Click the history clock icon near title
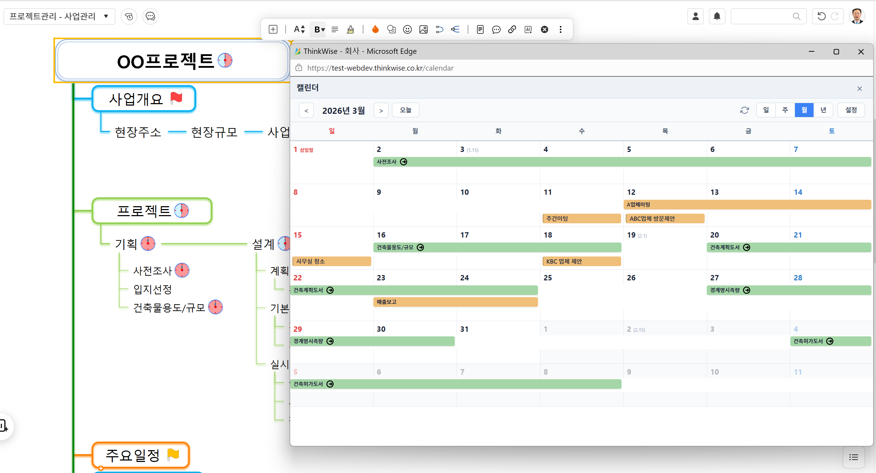 tap(129, 16)
